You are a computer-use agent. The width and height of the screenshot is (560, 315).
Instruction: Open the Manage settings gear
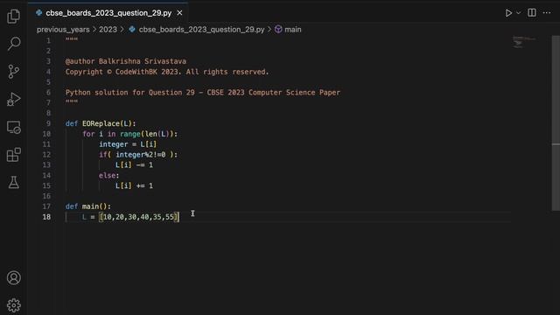[14, 305]
